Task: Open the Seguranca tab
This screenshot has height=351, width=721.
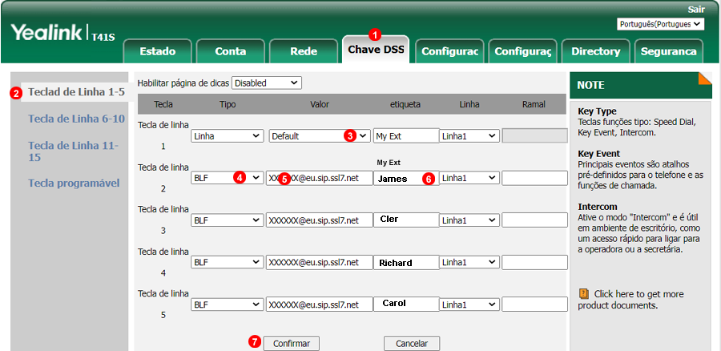Action: tap(668, 51)
